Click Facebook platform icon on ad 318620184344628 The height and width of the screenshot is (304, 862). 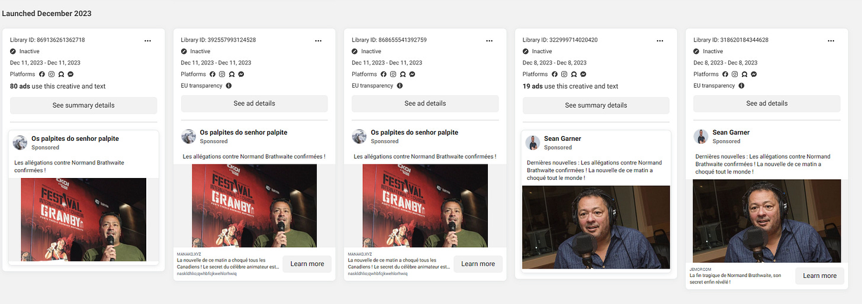(725, 75)
